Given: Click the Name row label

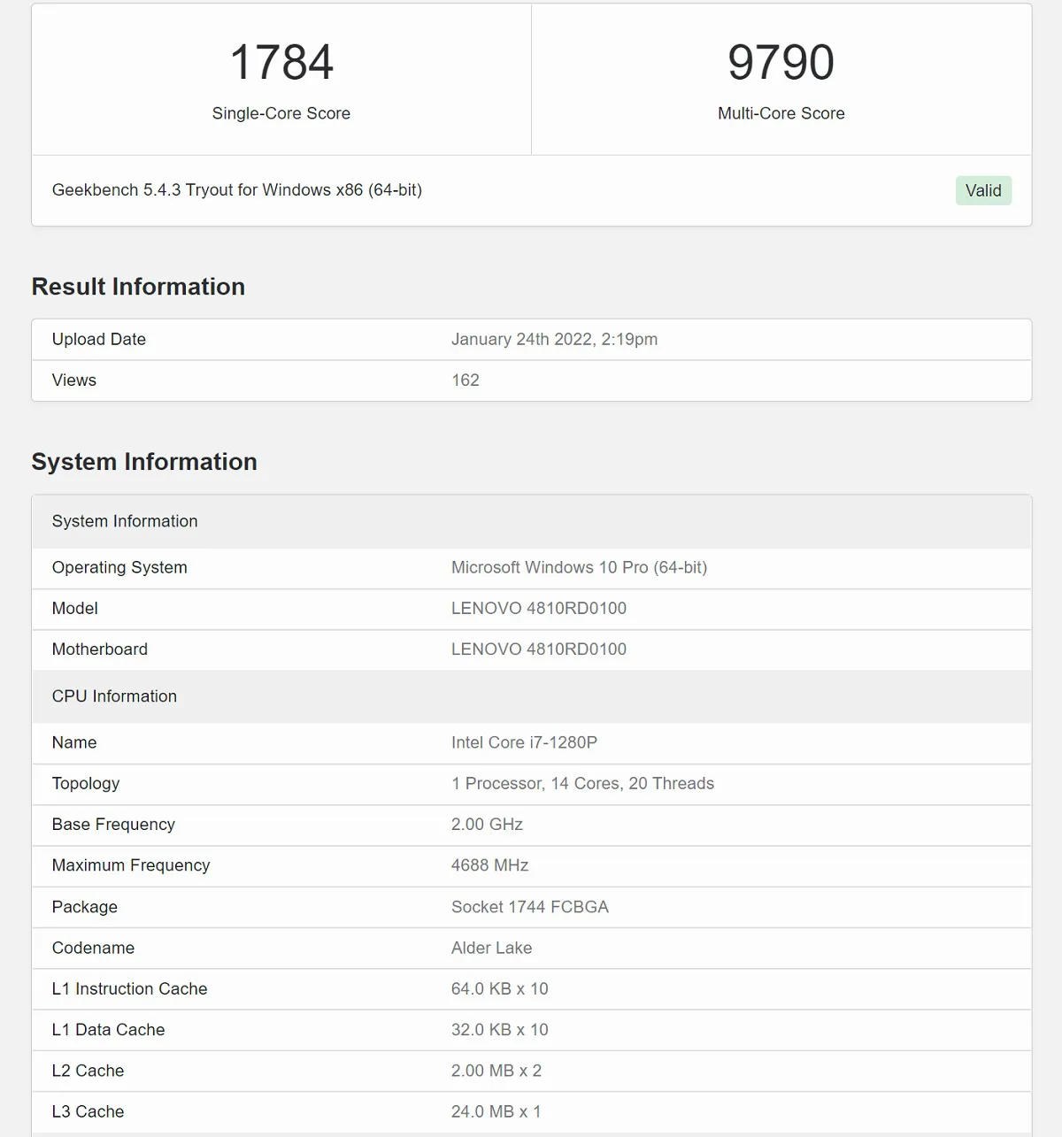Looking at the screenshot, I should [x=74, y=743].
